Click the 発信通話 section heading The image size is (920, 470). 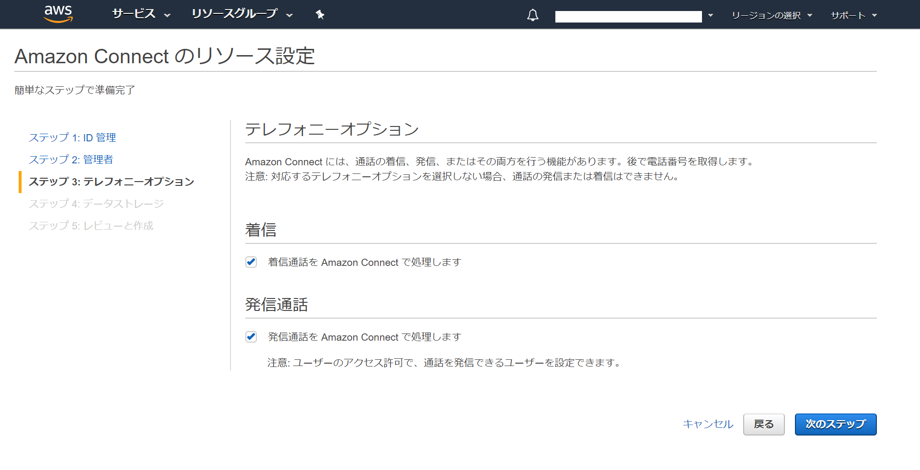[276, 305]
